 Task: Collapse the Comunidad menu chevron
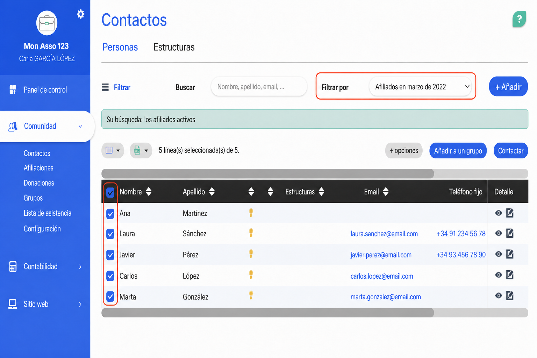point(80,127)
